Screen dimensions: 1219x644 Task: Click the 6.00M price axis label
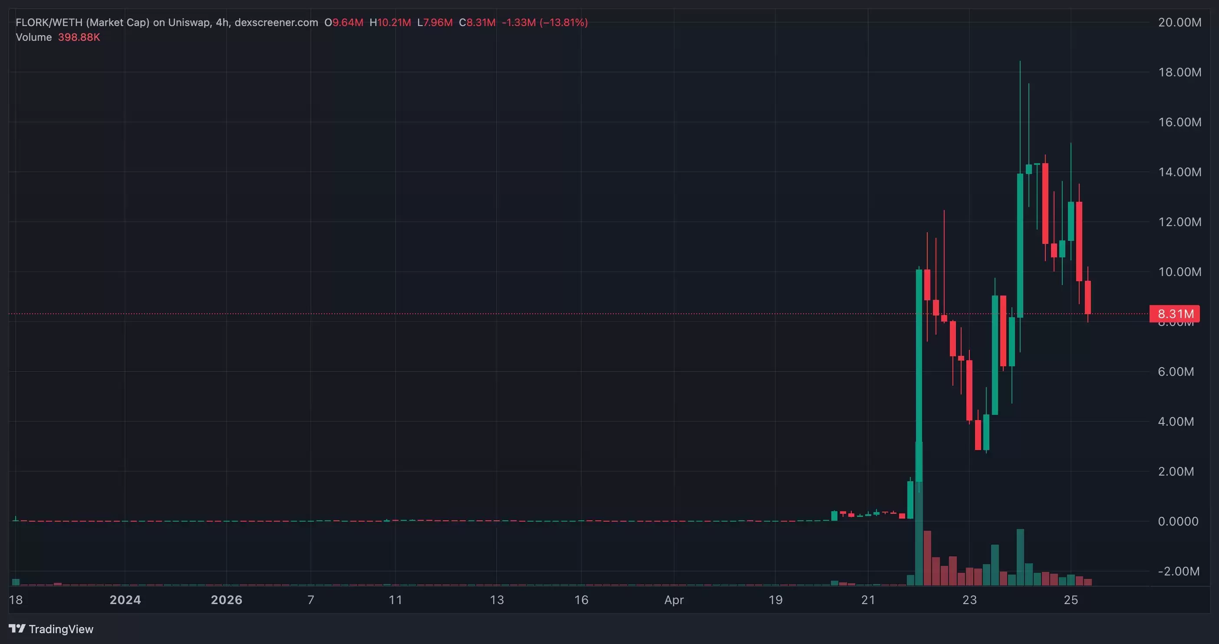click(1176, 371)
